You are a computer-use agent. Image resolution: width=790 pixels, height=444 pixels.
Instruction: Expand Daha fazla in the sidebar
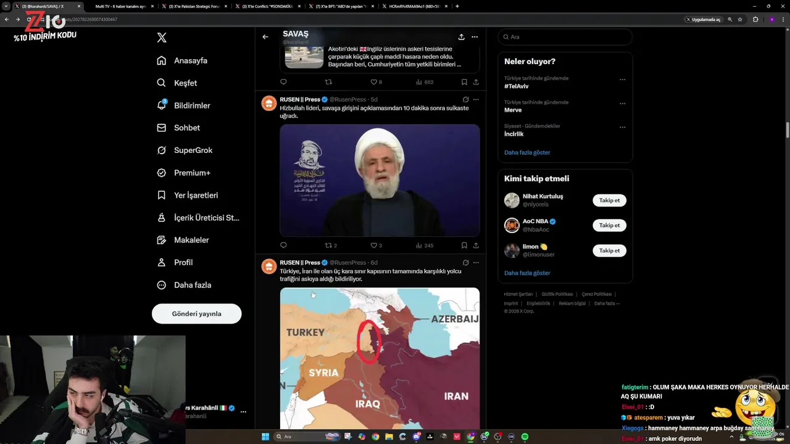(x=185, y=285)
